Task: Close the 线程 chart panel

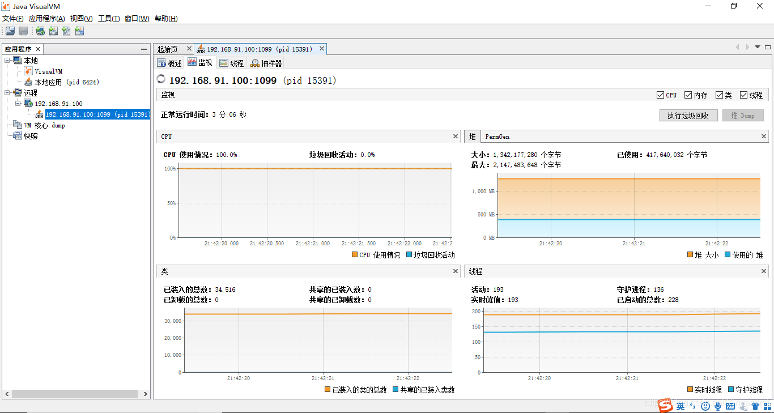Action: coord(764,271)
